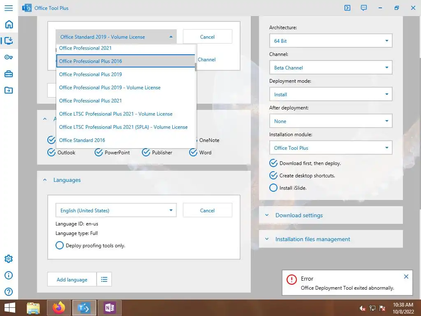The width and height of the screenshot is (421, 316).
Task: Click the red error alert icon
Action: (291, 279)
